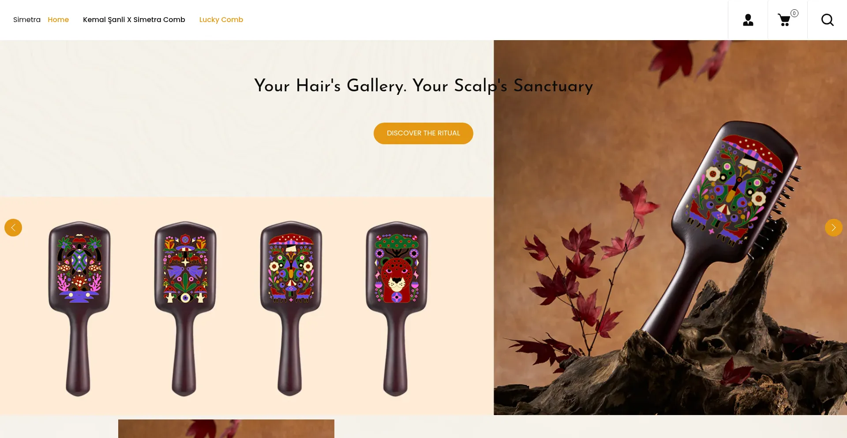
Task: Click the hero headline about Hair's Gallery
Action: pyautogui.click(x=423, y=86)
